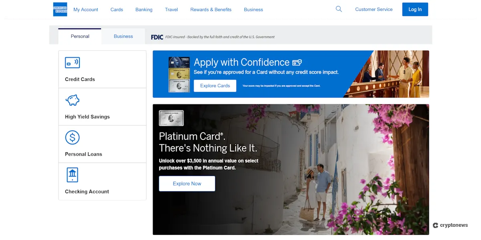Switch to the Business tab
The width and height of the screenshot is (481, 240).
point(123,36)
